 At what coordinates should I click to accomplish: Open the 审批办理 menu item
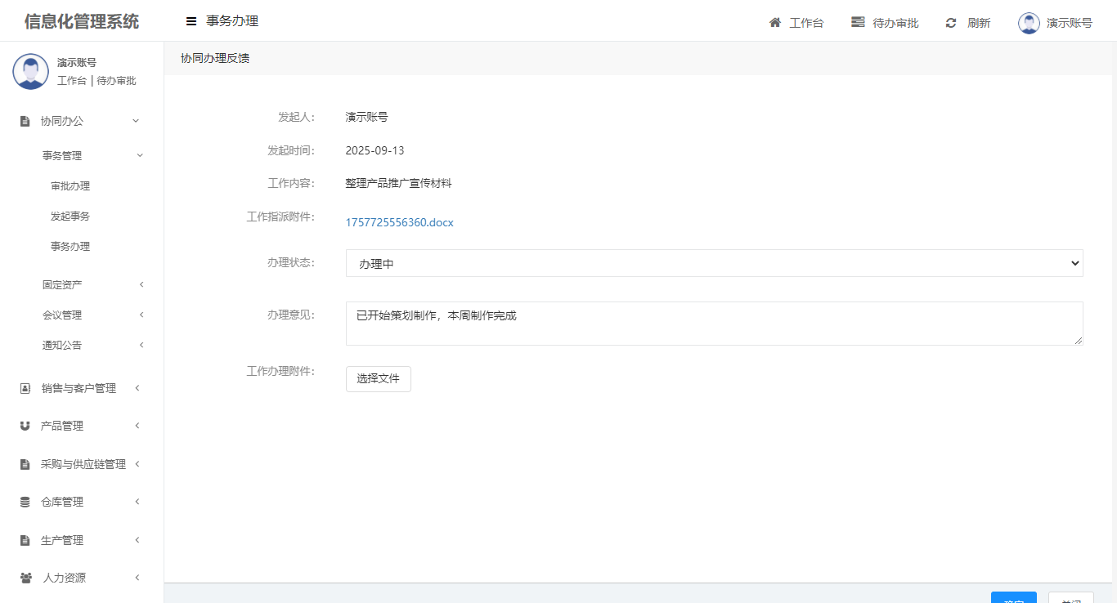click(70, 186)
